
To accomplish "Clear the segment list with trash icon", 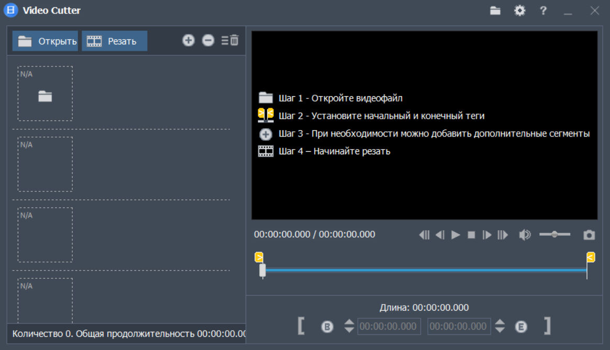I will (x=230, y=40).
